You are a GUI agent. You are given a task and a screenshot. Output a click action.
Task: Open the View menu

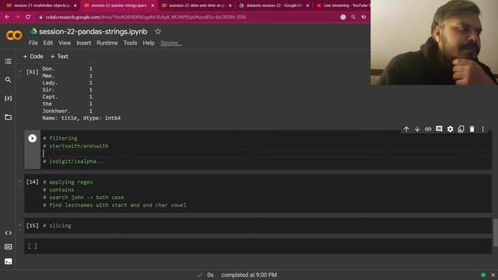[65, 43]
